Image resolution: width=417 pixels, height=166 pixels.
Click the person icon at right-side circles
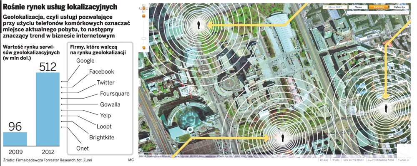pos(386,109)
